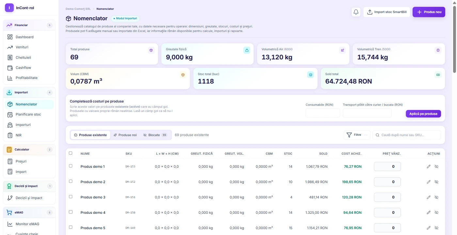The image size is (457, 235).
Task: Edit Produs demo 3 with pencil icon
Action: pyautogui.click(x=429, y=197)
